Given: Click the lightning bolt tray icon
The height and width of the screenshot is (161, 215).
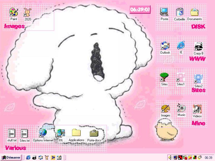Looking at the screenshot, I should [x=190, y=158].
